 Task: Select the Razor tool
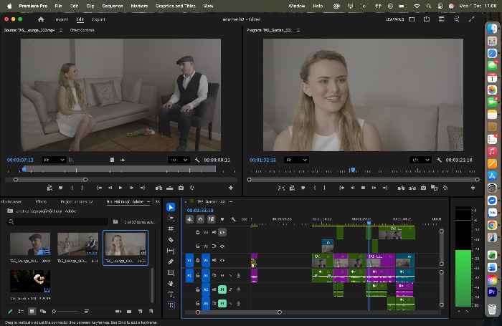171,239
